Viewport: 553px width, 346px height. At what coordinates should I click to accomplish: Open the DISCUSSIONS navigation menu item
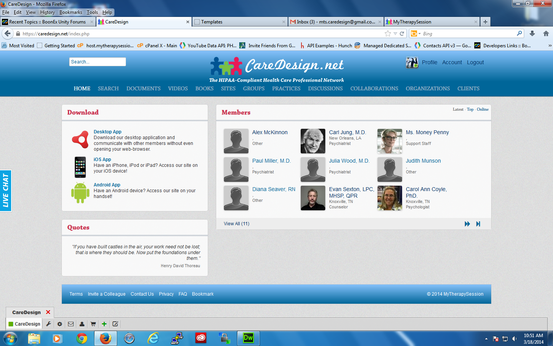[x=325, y=88]
